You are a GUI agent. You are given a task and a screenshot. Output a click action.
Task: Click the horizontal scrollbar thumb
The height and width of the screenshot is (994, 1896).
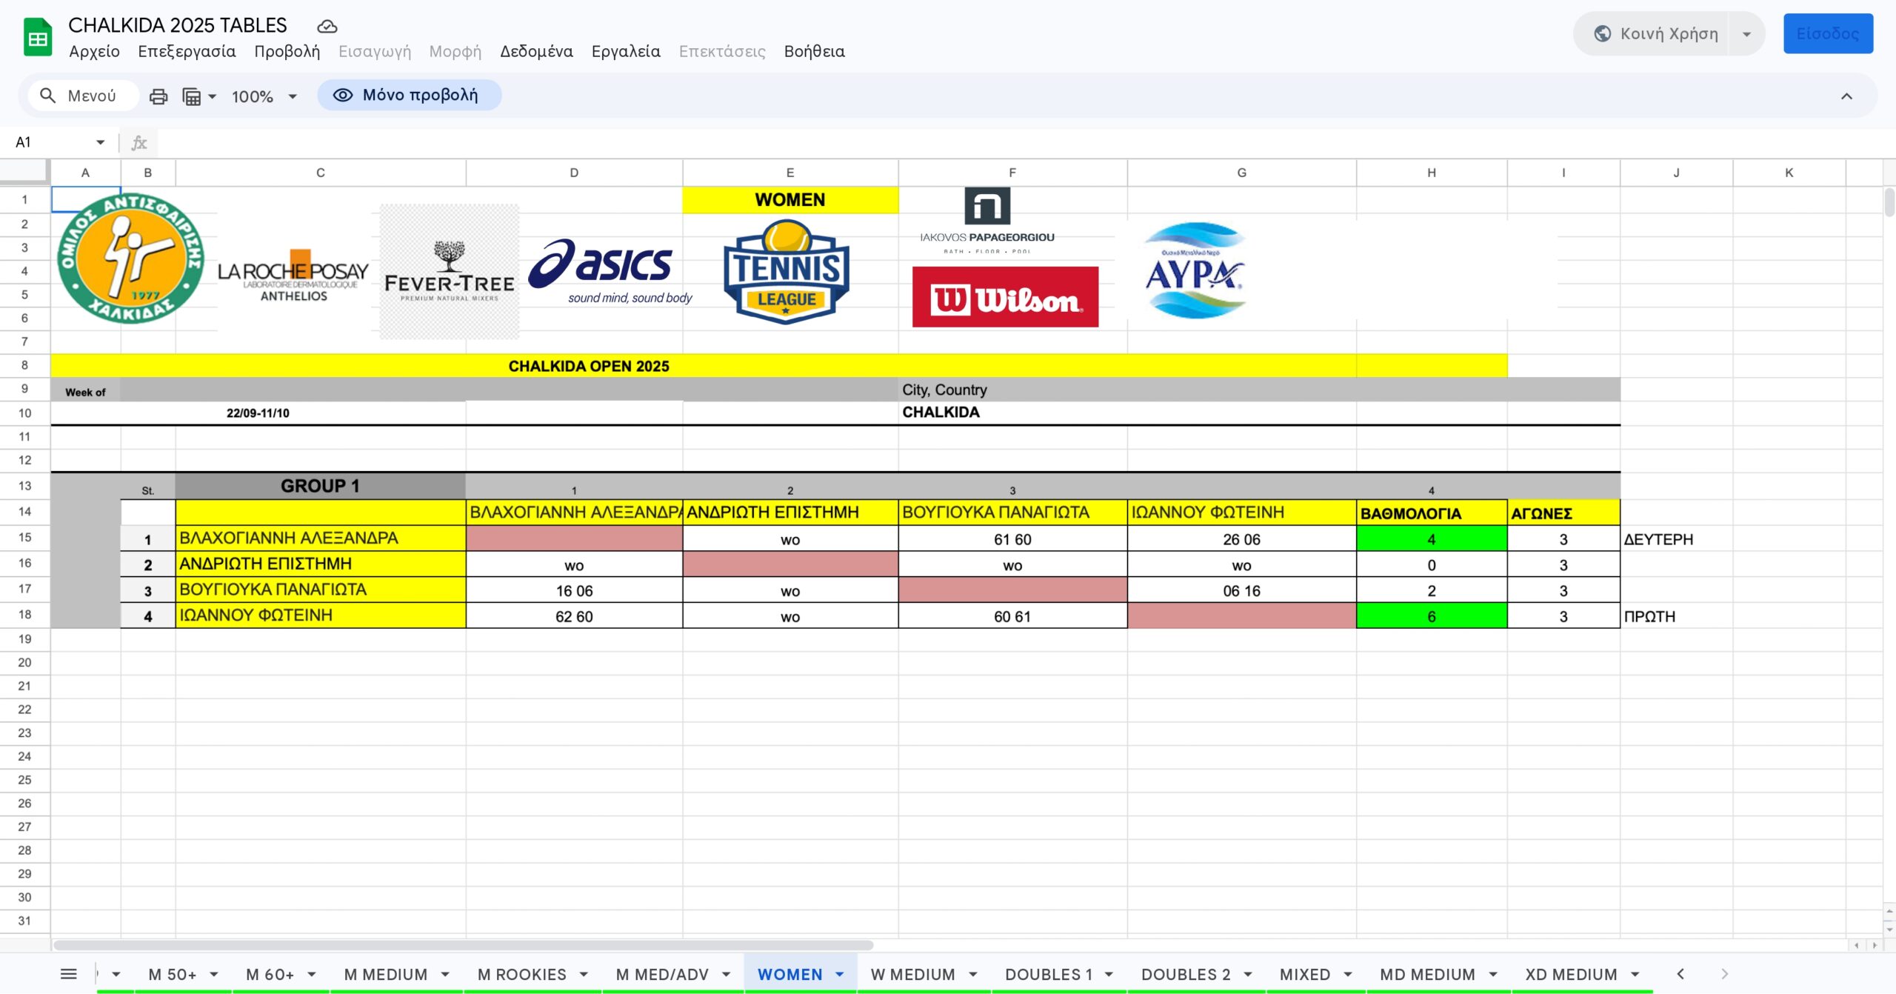point(463,945)
